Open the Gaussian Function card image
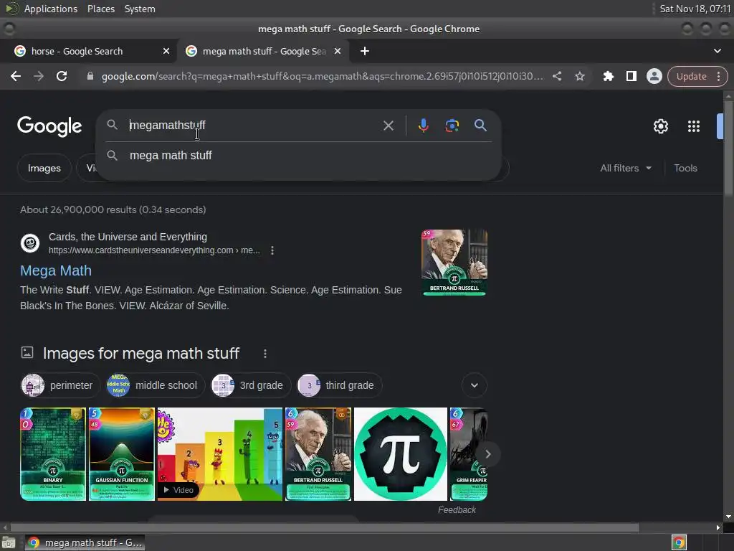The width and height of the screenshot is (734, 551). point(122,454)
